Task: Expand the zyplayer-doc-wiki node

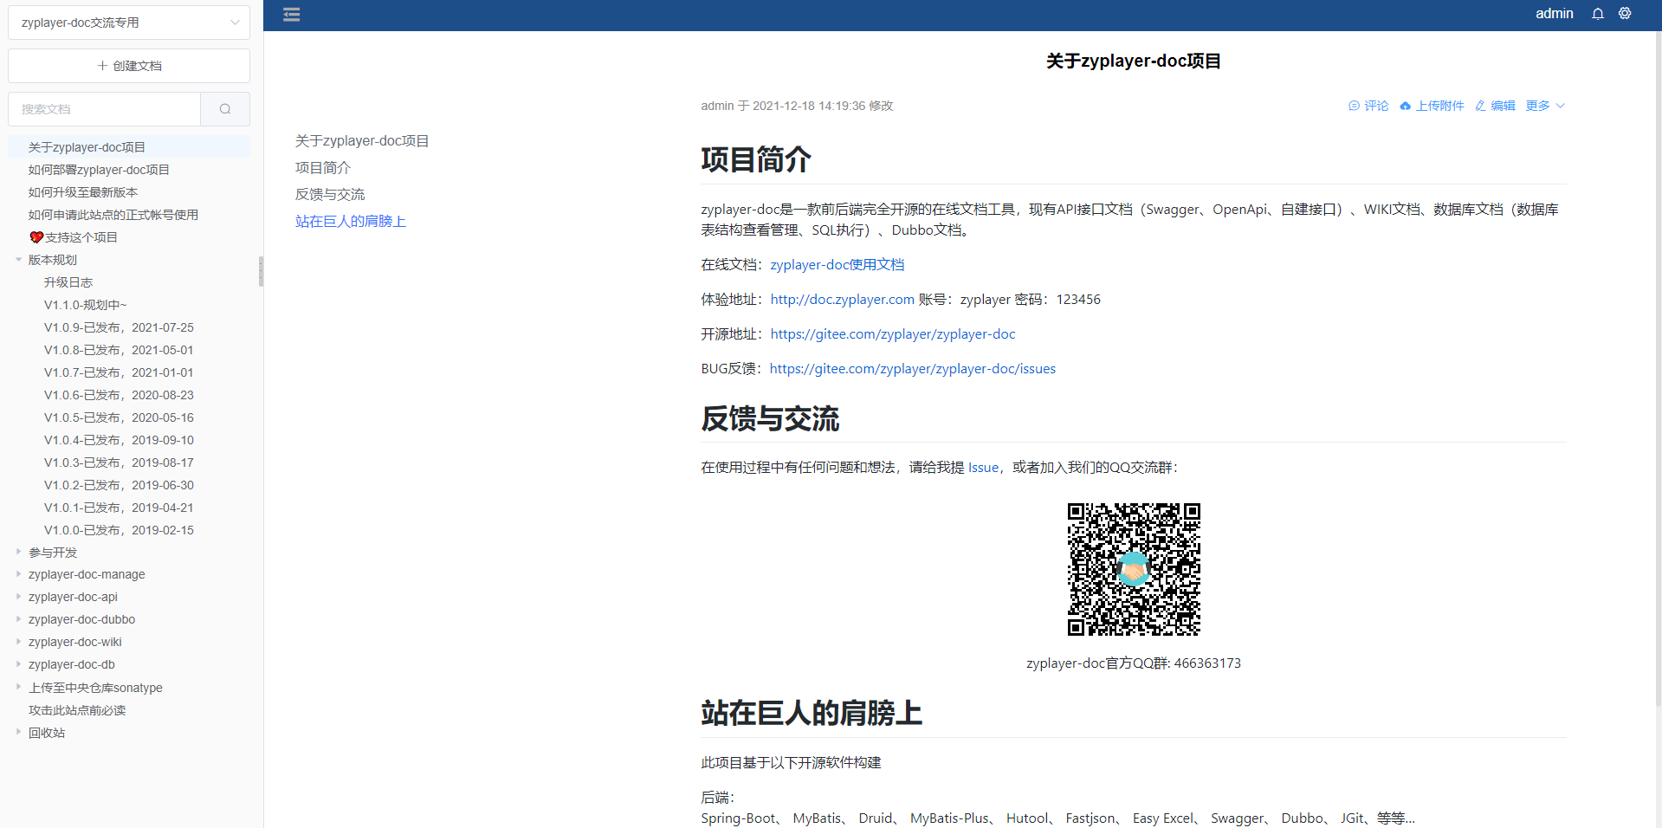Action: [x=18, y=642]
